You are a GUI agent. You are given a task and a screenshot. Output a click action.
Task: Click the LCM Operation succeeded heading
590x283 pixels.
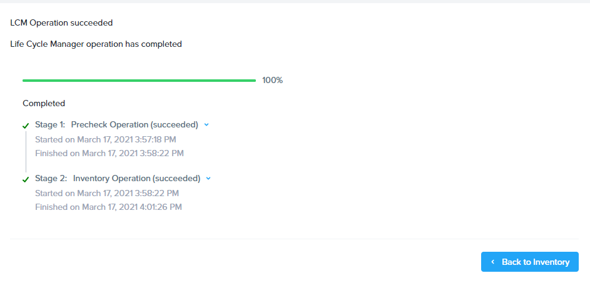click(61, 23)
